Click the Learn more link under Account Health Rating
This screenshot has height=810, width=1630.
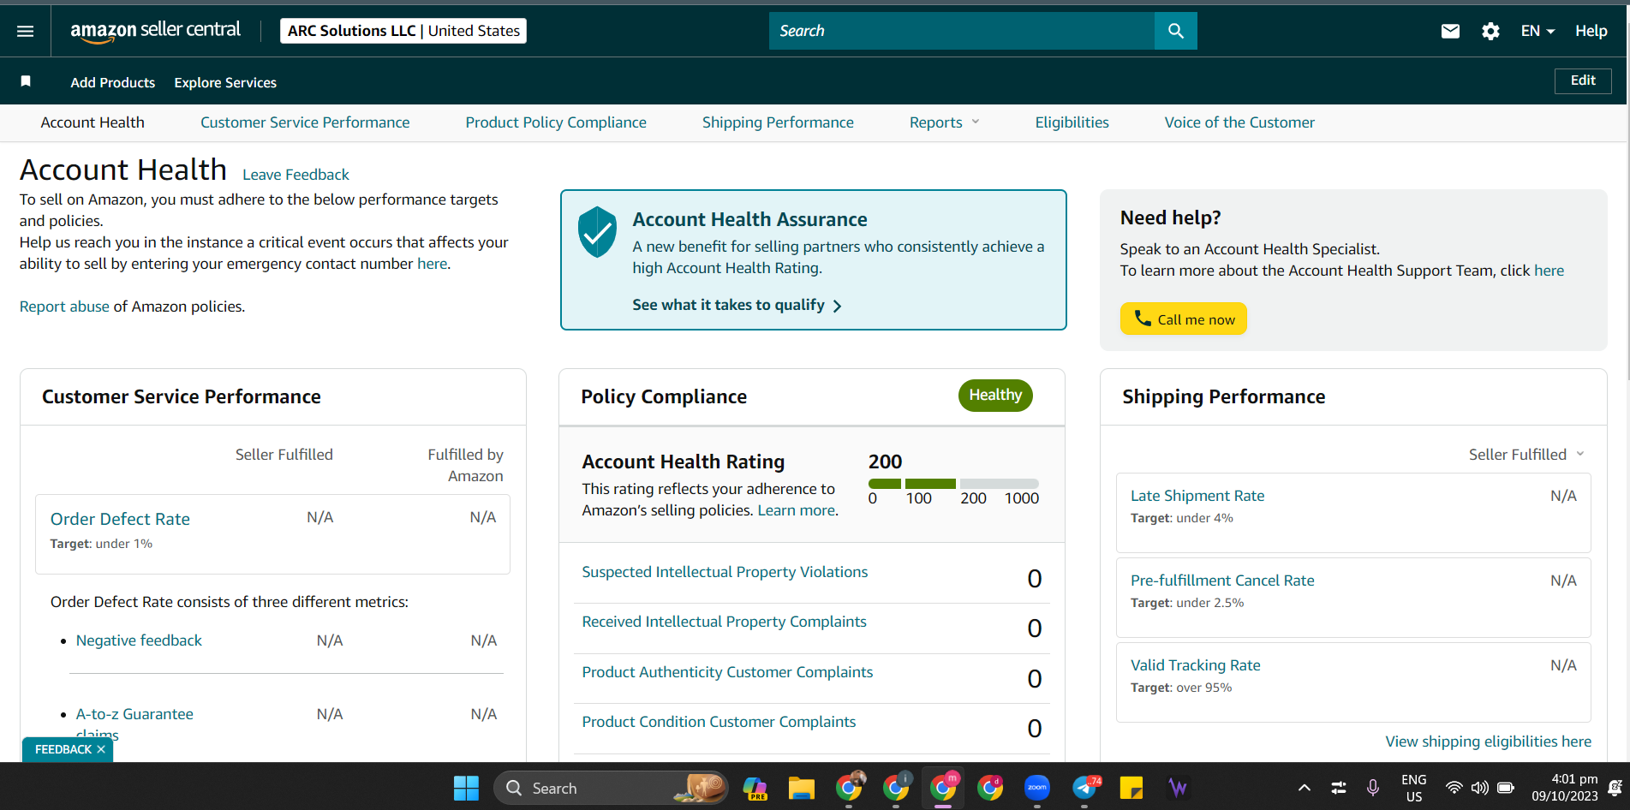(797, 510)
